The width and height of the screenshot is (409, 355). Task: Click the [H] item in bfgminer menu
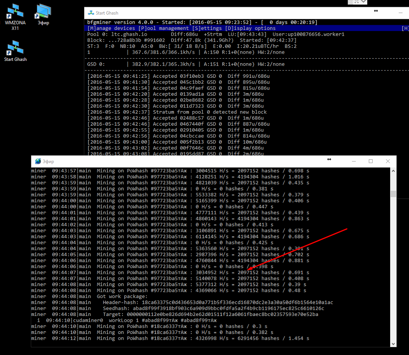(x=405, y=28)
